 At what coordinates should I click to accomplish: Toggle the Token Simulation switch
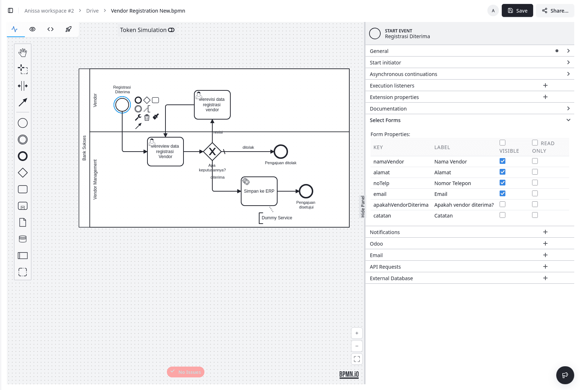(171, 30)
